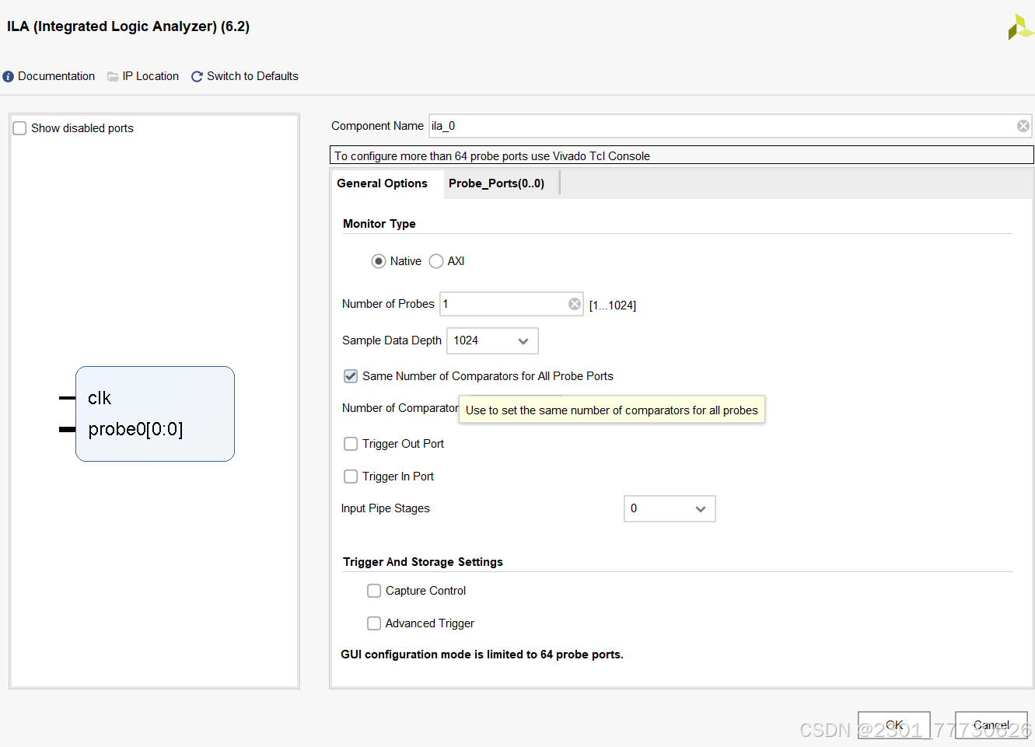This screenshot has width=1035, height=747.
Task: Open the Input Pipe Stages dropdown
Action: 670,509
